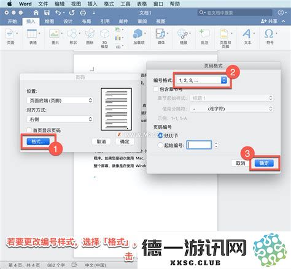The image size is (291, 269).
Task: Switch to the 布局 ribbon tab
Action: pyautogui.click(x=87, y=21)
